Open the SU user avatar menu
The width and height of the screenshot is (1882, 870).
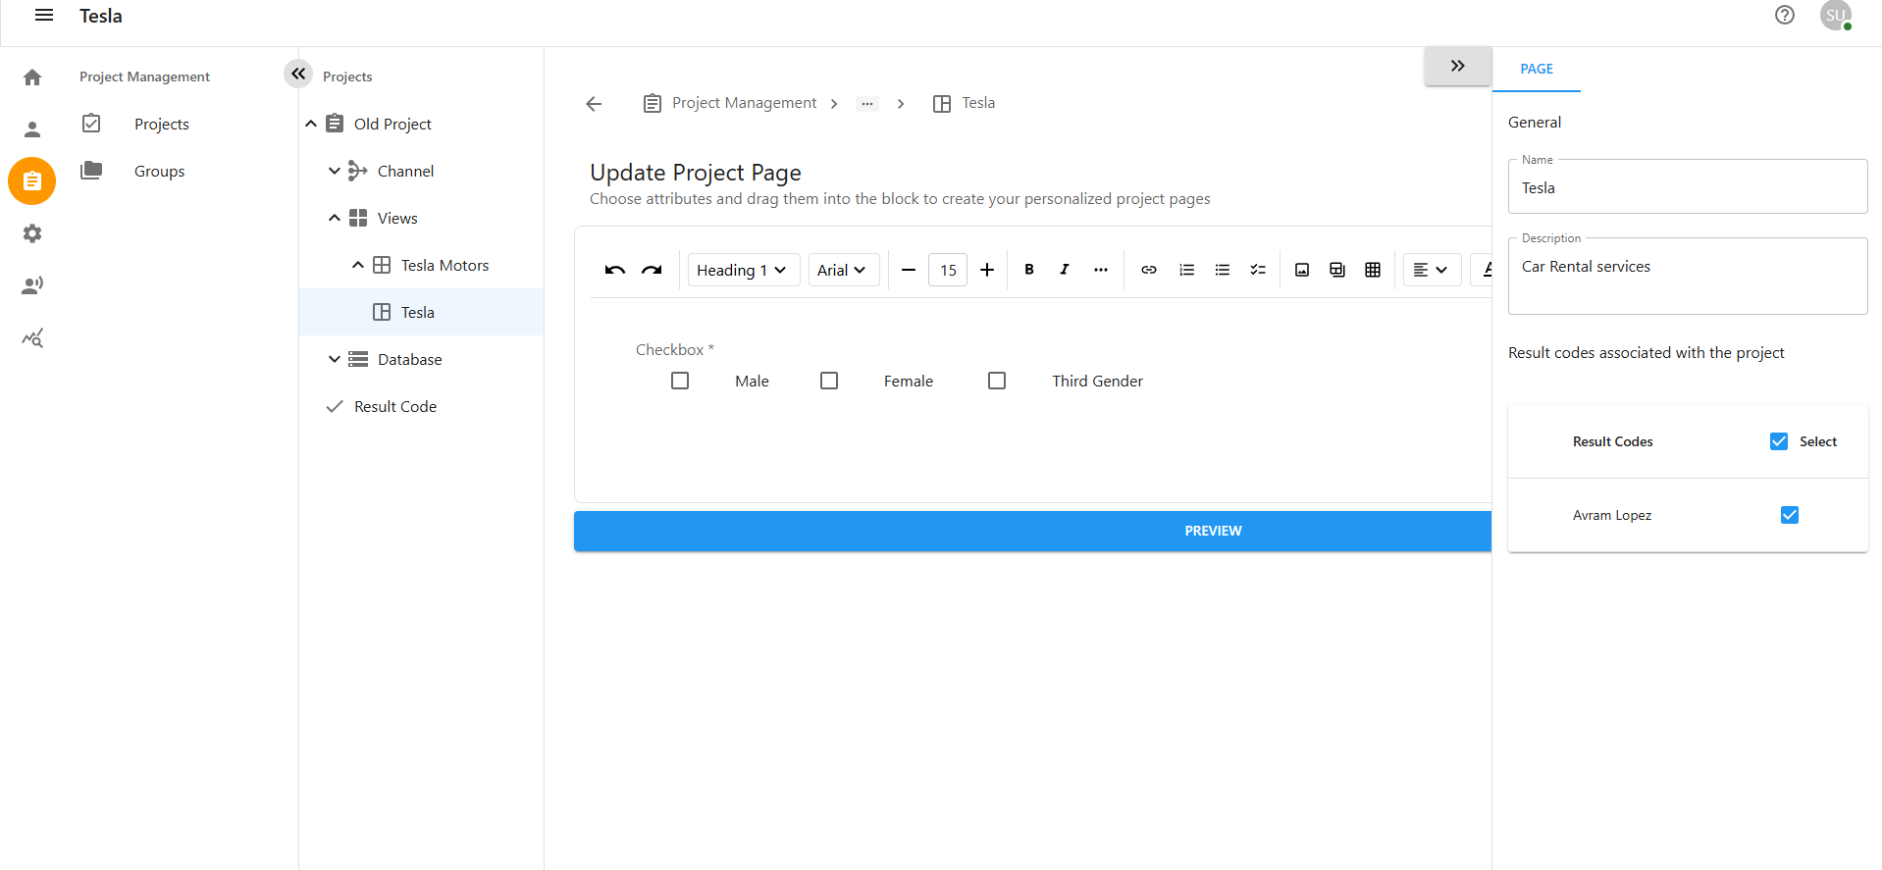tap(1836, 15)
